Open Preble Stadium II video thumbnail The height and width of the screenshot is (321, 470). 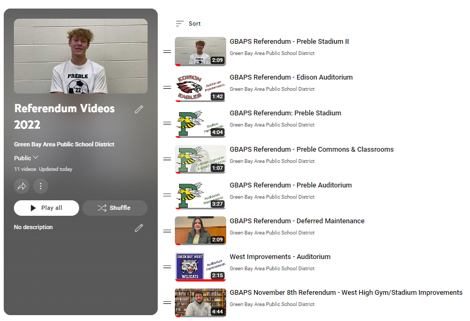coord(201,51)
